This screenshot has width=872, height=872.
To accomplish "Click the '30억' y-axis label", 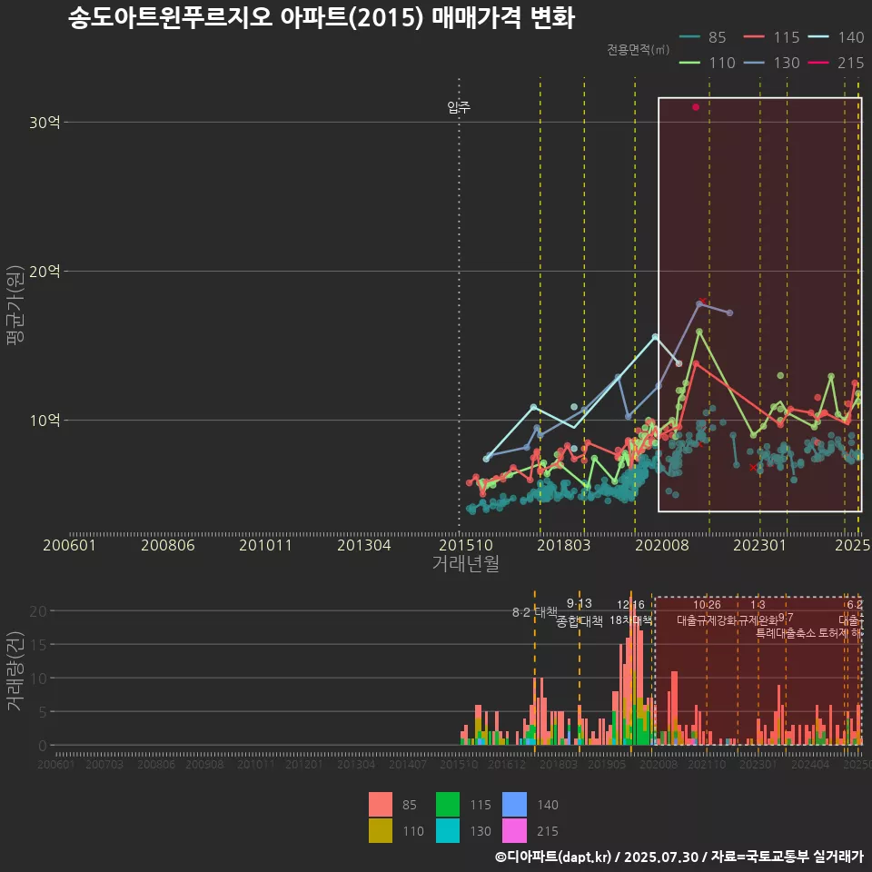I will pyautogui.click(x=45, y=123).
